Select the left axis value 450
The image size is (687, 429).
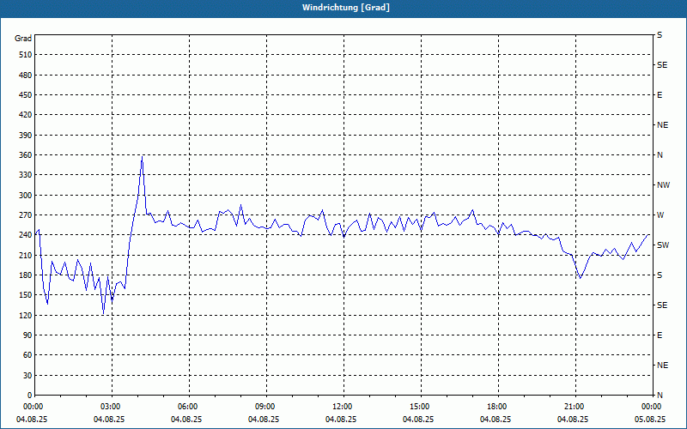coord(26,95)
